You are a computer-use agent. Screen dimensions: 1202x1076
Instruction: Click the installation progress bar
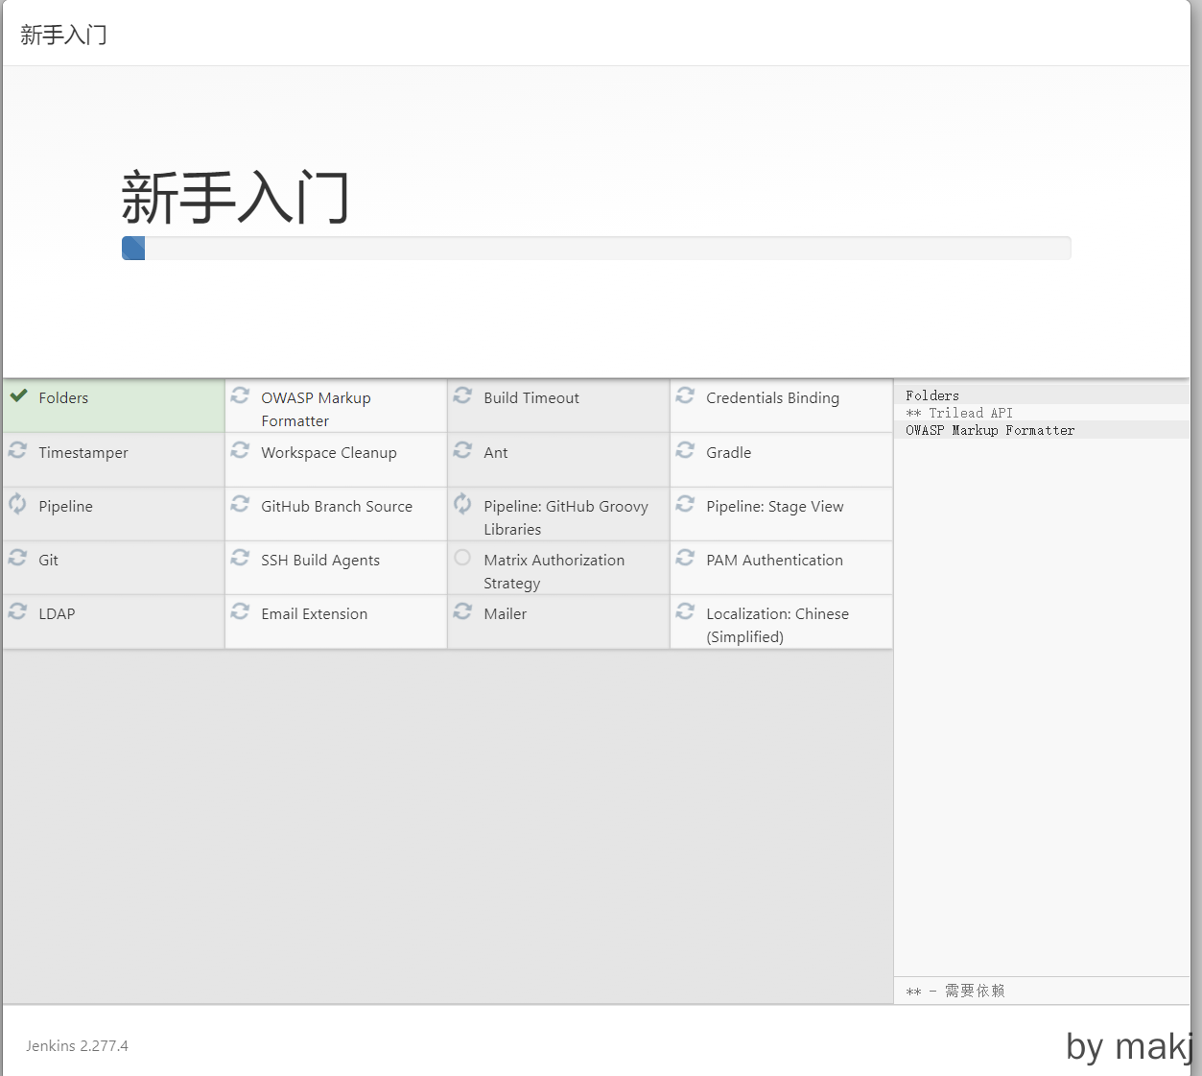(596, 249)
